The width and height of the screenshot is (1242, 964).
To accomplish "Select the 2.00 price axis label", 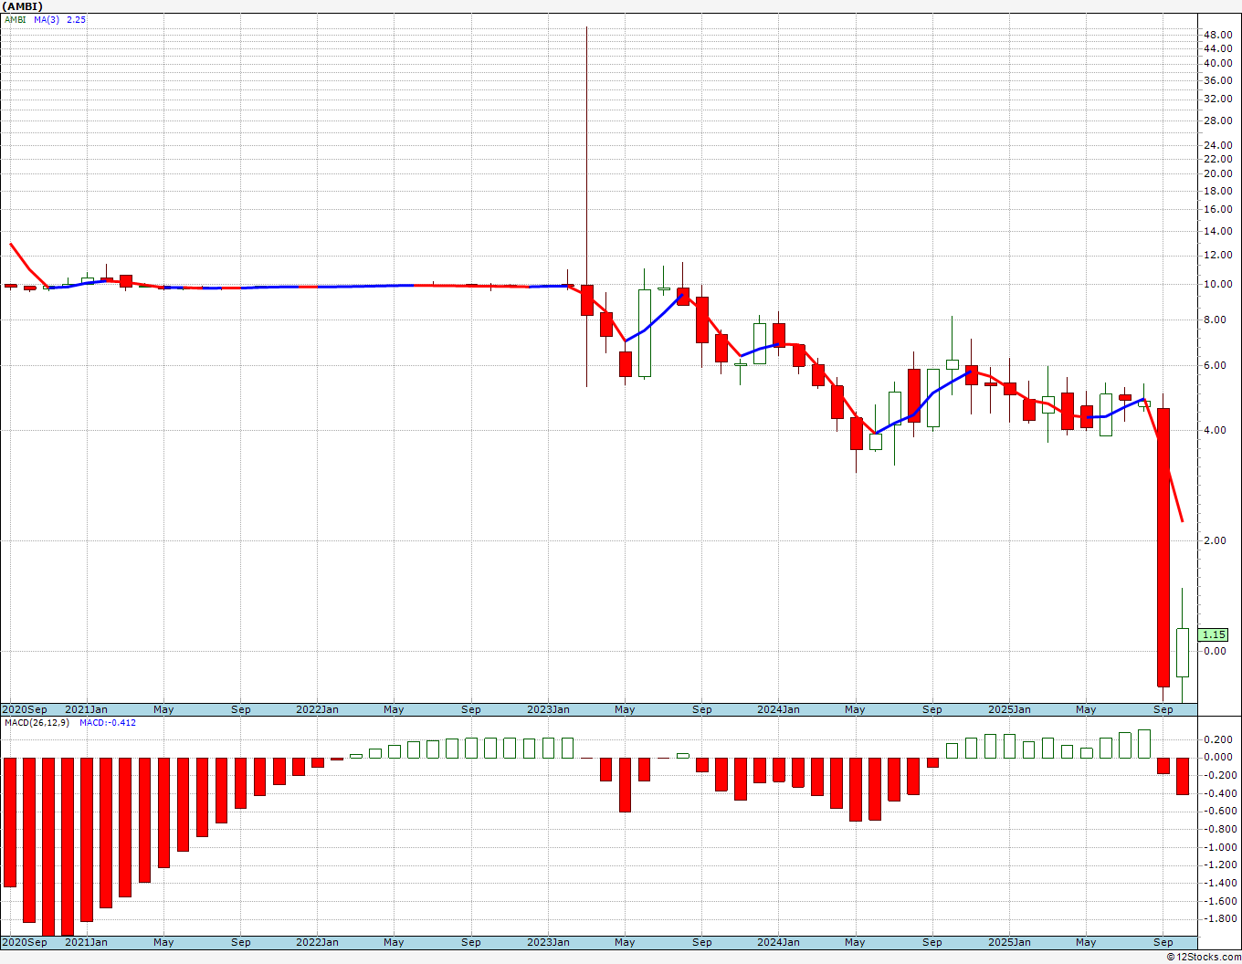I will pos(1215,540).
